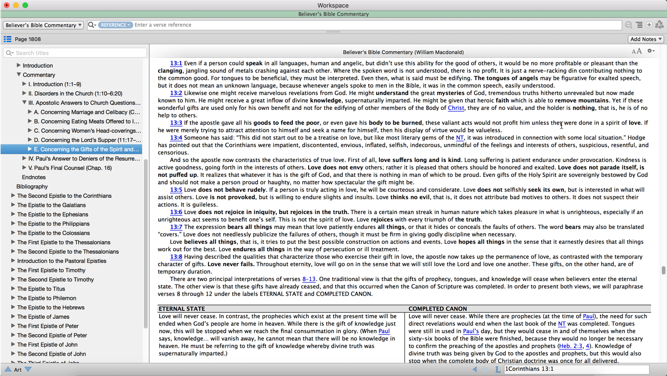The height and width of the screenshot is (376, 667).
Task: Select V. Paul's Final Counsel (Chap. 16)
Action: click(70, 168)
